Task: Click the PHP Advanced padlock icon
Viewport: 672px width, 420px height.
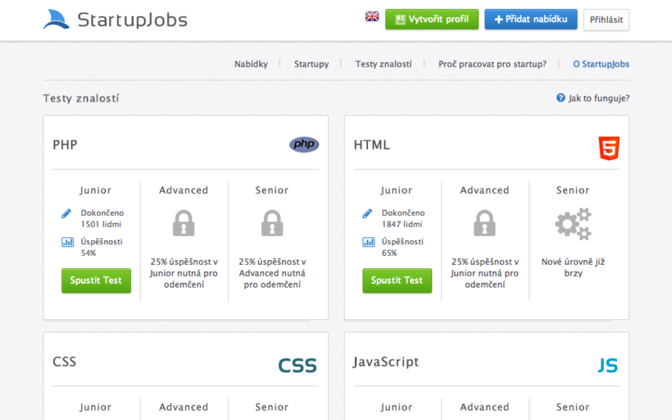Action: coord(184,223)
